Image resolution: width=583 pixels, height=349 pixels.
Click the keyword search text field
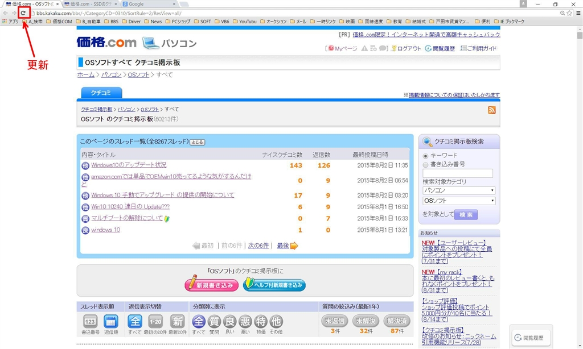coord(458,173)
